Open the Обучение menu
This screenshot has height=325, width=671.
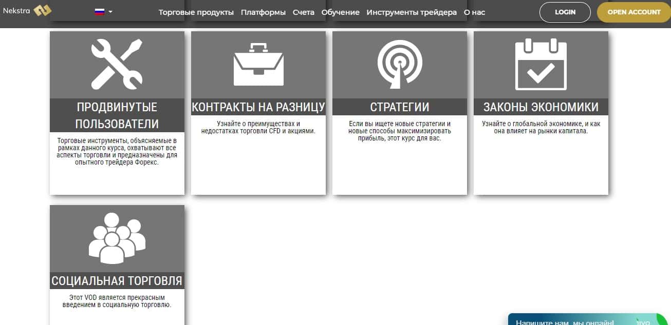pyautogui.click(x=341, y=12)
